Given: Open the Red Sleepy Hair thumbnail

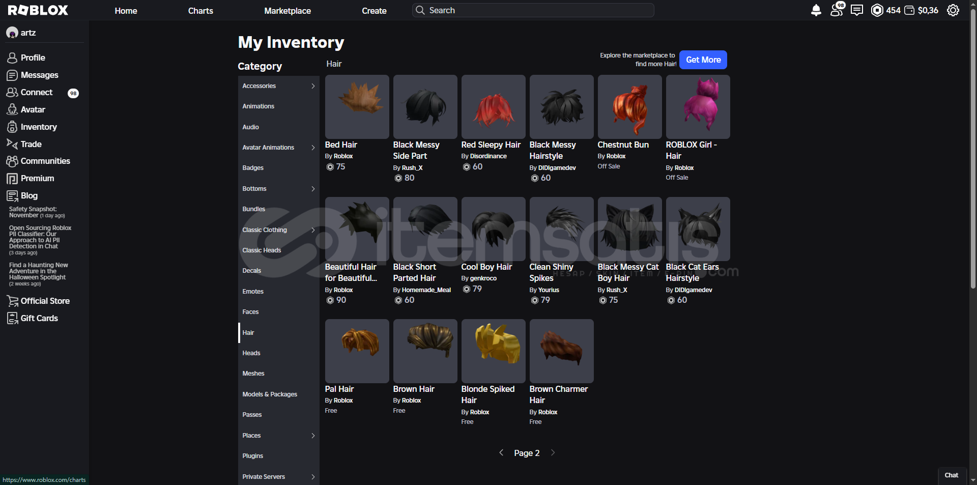Looking at the screenshot, I should [x=493, y=107].
